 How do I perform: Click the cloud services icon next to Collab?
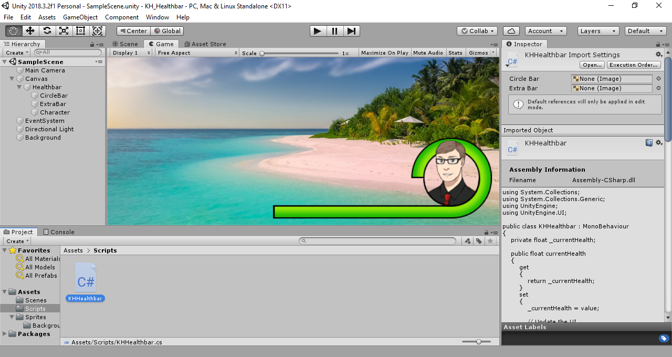(x=511, y=30)
